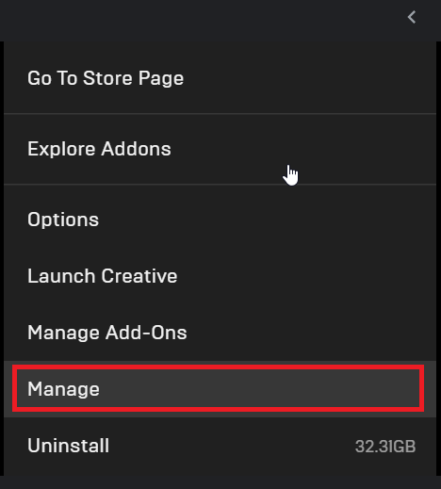Viewport: 441px width, 489px height.
Task: Collapse the menu using the top chevron
Action: click(412, 17)
